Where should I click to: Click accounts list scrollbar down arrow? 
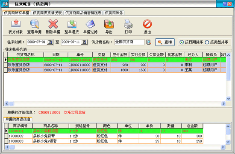point(229,99)
